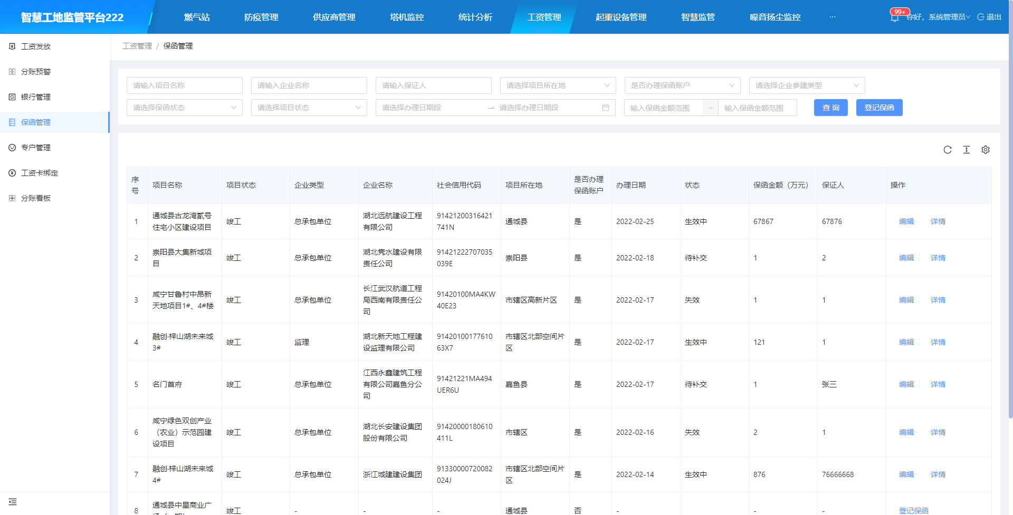Image resolution: width=1013 pixels, height=515 pixels.
Task: Select the 分账看板 sidebar text
Action: tap(36, 198)
